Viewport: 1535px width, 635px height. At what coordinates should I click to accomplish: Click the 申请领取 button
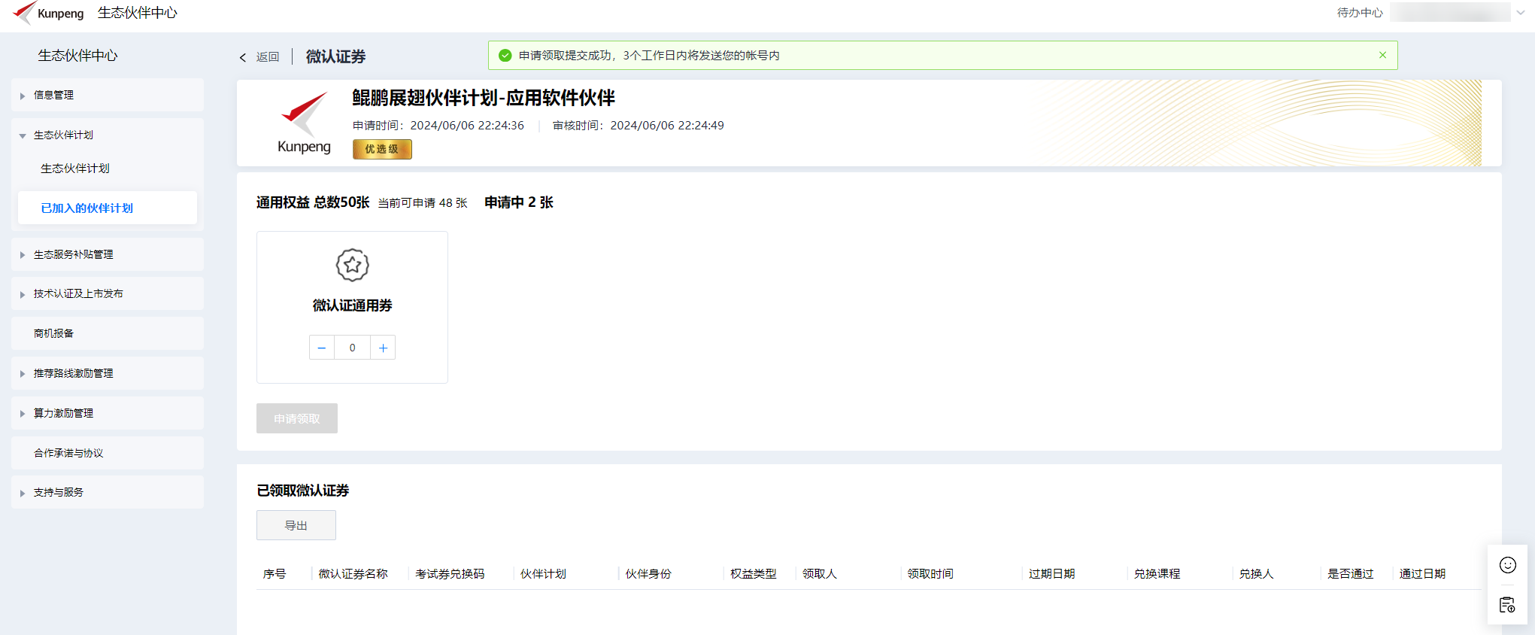[x=297, y=418]
